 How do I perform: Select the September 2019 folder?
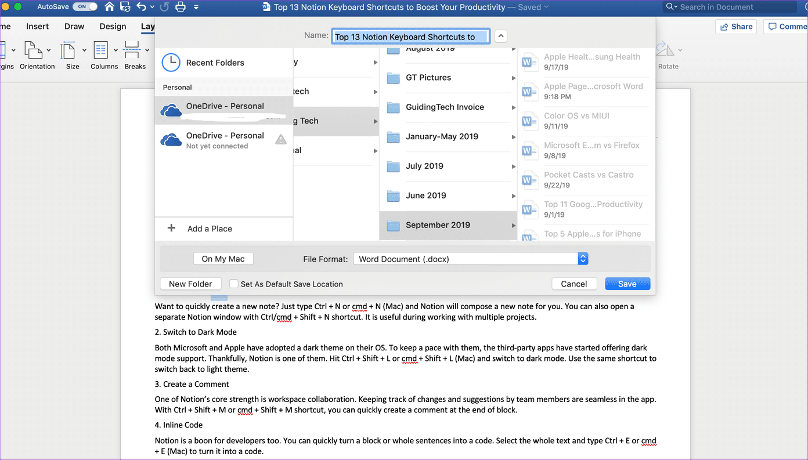point(448,225)
